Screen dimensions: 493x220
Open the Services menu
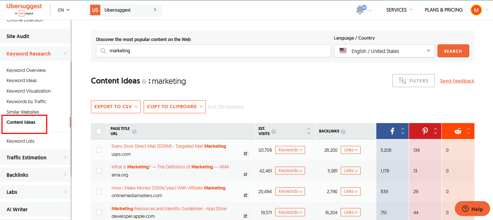pos(399,10)
